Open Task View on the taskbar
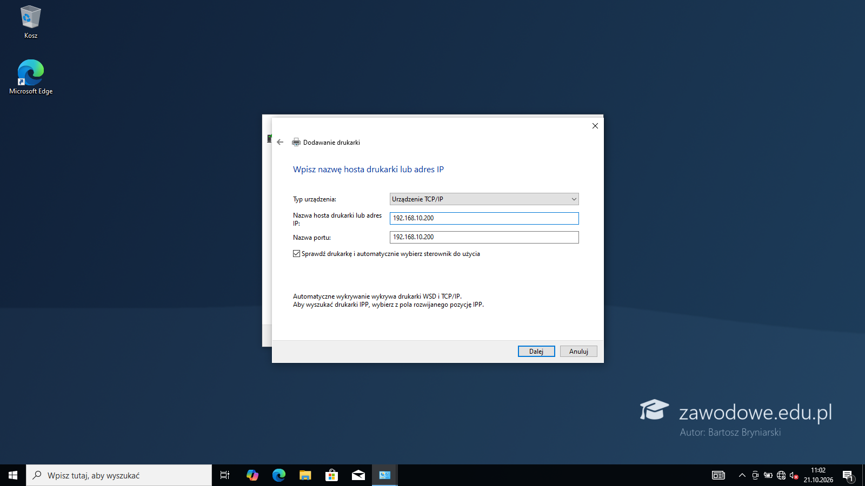865x486 pixels. pos(225,475)
